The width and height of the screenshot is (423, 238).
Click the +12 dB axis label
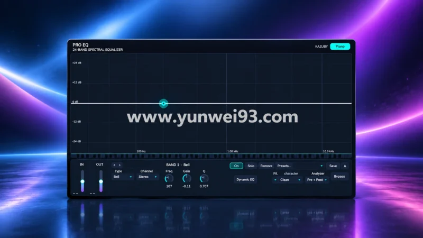tap(77, 83)
